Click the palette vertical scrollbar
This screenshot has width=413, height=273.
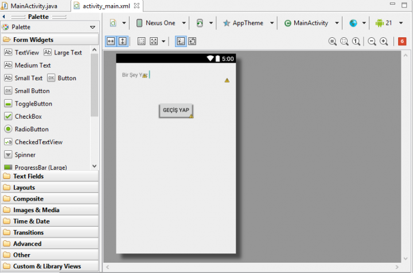click(95, 86)
